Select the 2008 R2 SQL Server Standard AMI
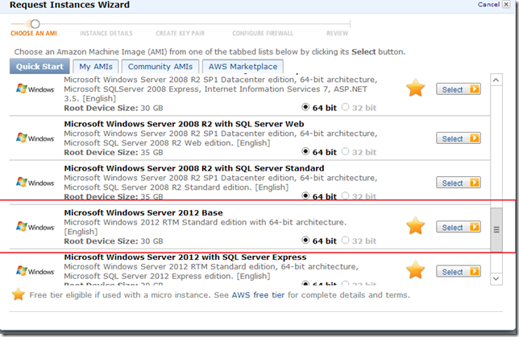Viewport: 519px width, 337px height. click(458, 183)
